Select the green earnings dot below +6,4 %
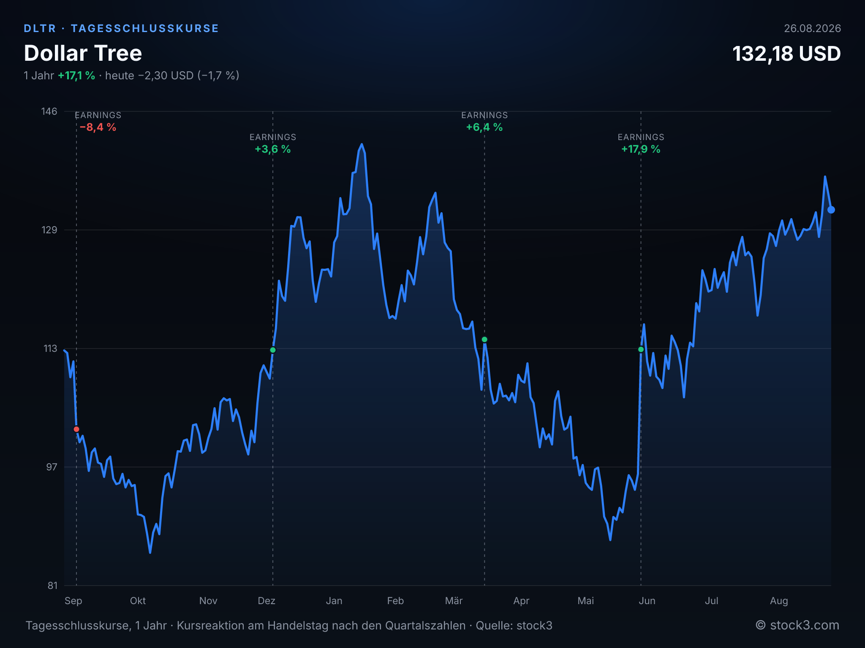Viewport: 865px width, 648px height. [484, 340]
